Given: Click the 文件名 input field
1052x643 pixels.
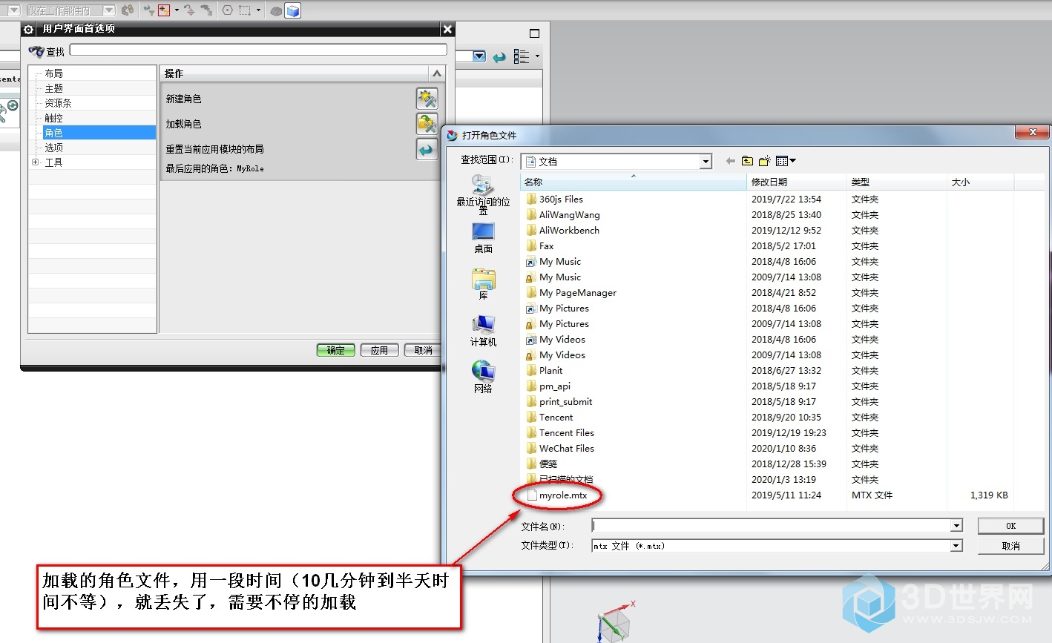Looking at the screenshot, I should click(771, 526).
